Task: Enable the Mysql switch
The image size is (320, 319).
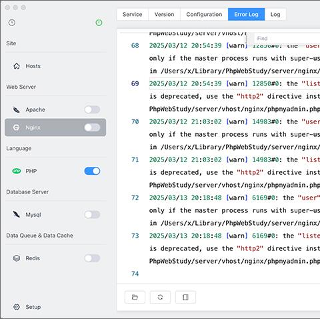Action: coord(92,215)
